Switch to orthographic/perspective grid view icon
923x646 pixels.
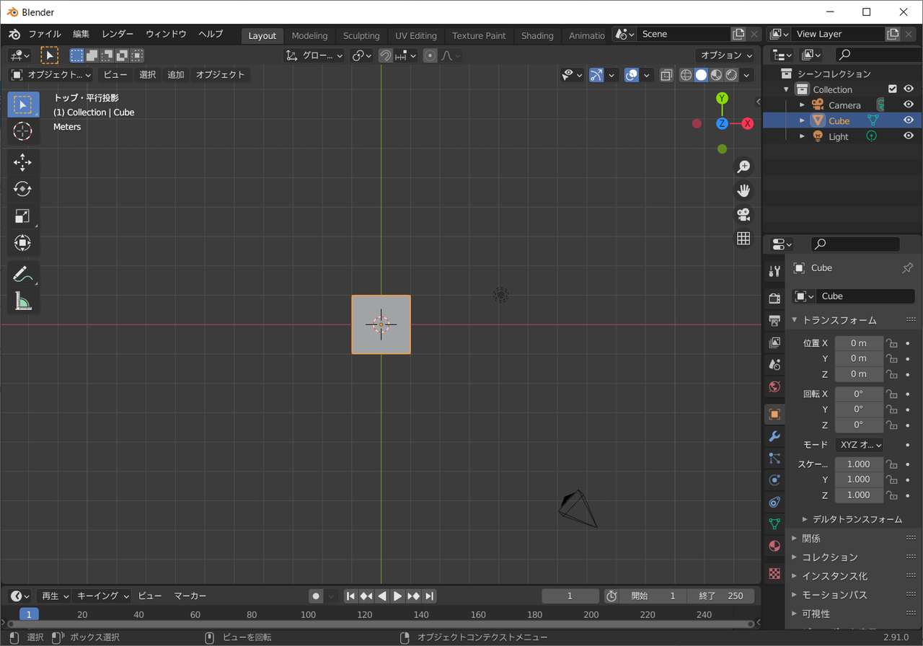(x=743, y=238)
